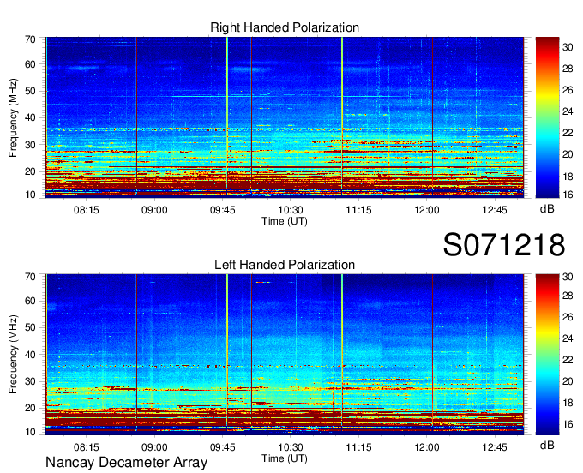Click the 12:00 tick label under bottom plot
Viewport: 583px width, 473px height.
click(426, 447)
